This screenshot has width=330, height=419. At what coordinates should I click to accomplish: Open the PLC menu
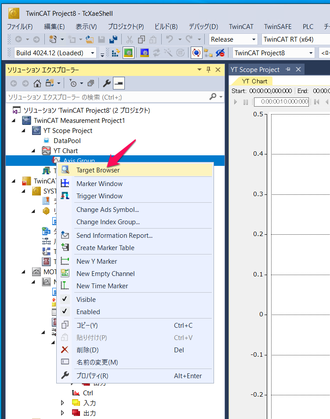pos(308,27)
